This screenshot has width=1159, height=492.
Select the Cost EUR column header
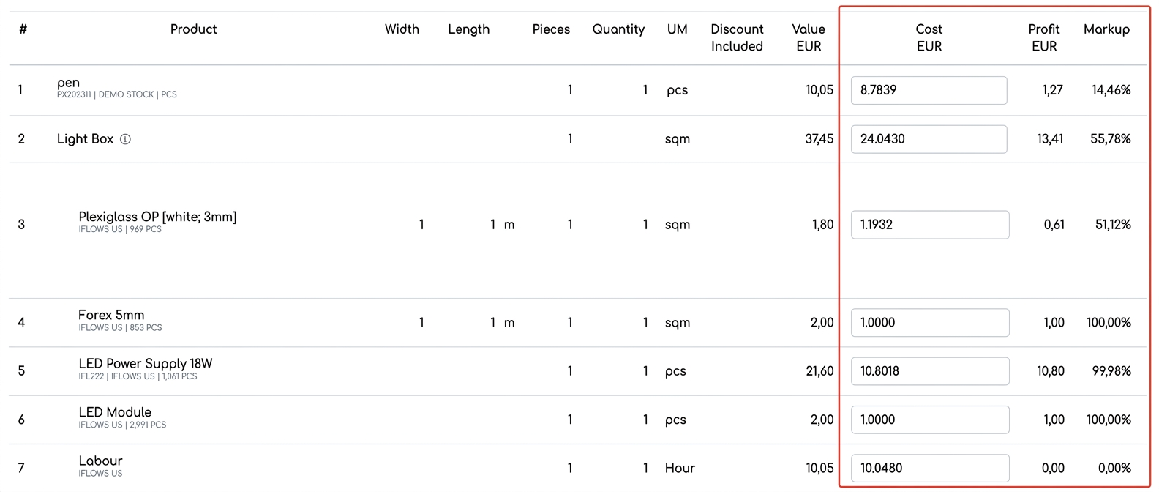(929, 37)
